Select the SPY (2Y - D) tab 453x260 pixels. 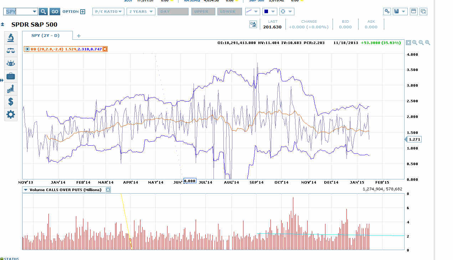(x=45, y=36)
